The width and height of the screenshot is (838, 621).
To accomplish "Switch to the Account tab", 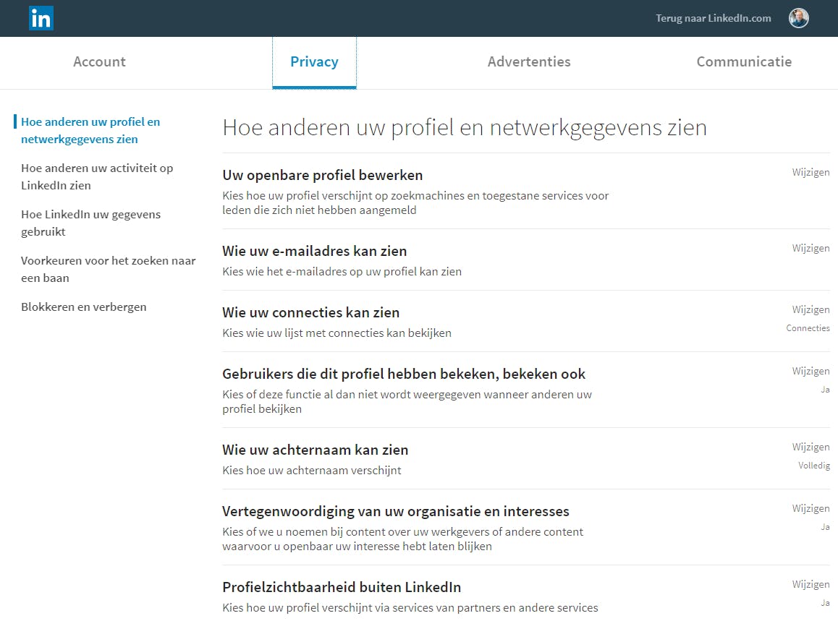I will coord(99,61).
